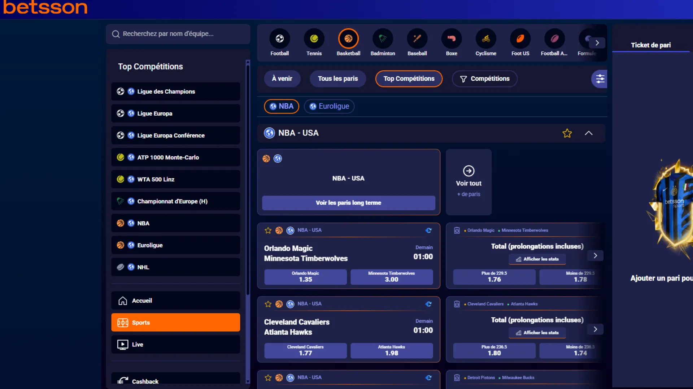Switch to the À venir tab
Viewport: 693px width, 389px height.
point(282,79)
